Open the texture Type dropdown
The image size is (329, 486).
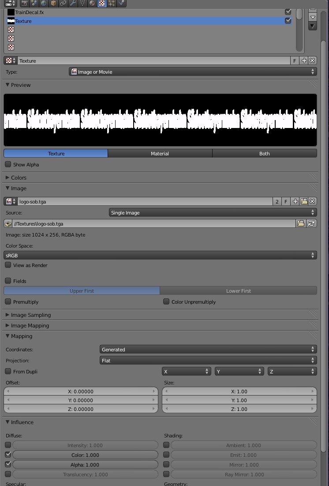193,72
